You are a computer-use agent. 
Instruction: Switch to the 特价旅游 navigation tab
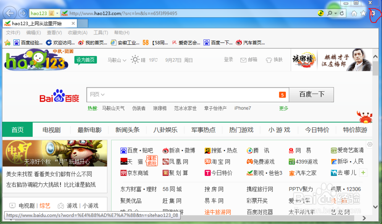[x=355, y=130]
